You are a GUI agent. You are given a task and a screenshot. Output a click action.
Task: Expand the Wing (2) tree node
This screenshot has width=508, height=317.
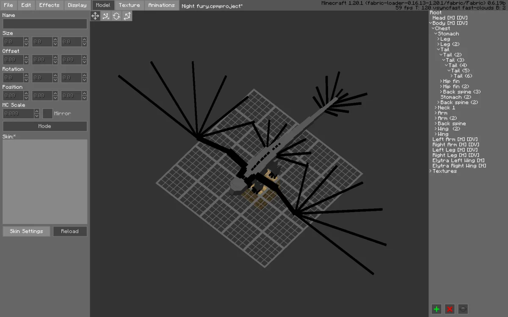(x=436, y=129)
